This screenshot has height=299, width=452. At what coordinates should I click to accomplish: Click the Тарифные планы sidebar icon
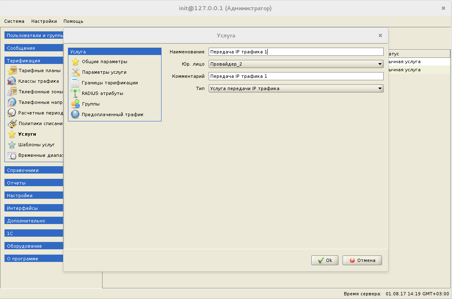click(x=12, y=70)
